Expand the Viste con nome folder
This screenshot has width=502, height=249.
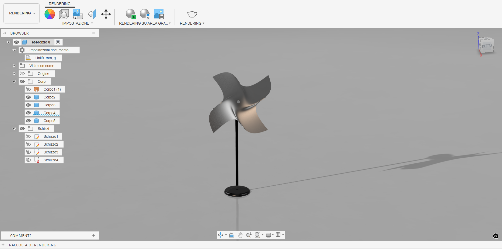click(14, 66)
